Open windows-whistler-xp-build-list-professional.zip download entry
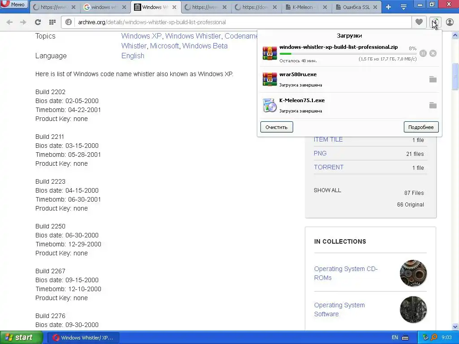The width and height of the screenshot is (459, 344). [x=338, y=47]
